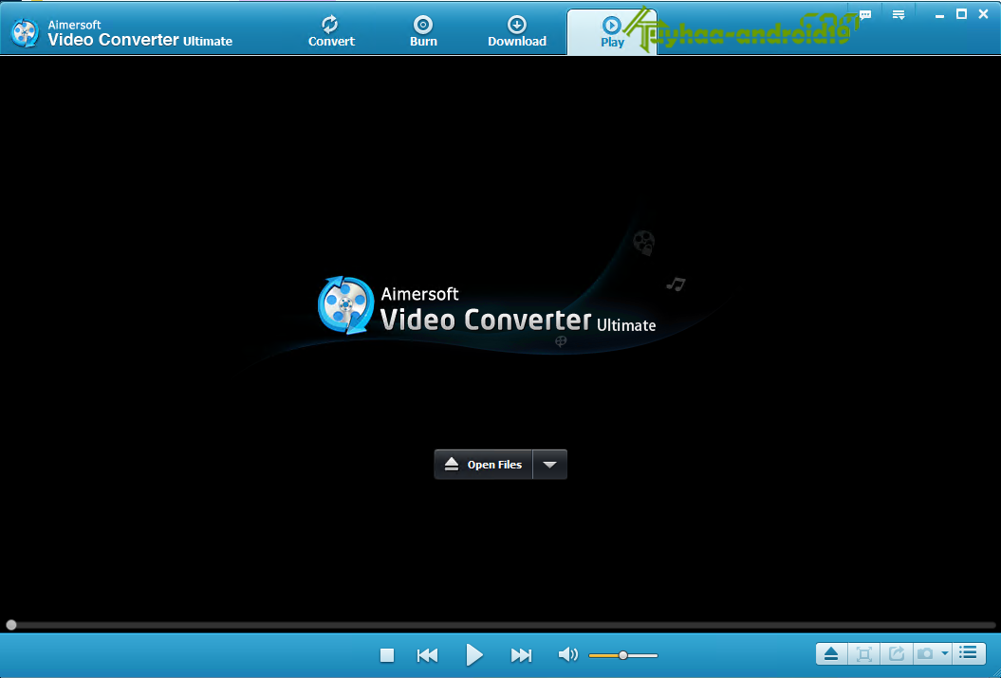
Task: Mute audio via the speaker icon
Action: click(x=567, y=654)
